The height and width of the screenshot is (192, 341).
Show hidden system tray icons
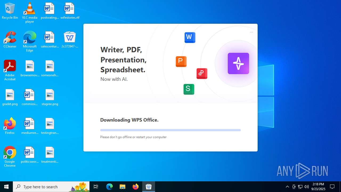287,187
